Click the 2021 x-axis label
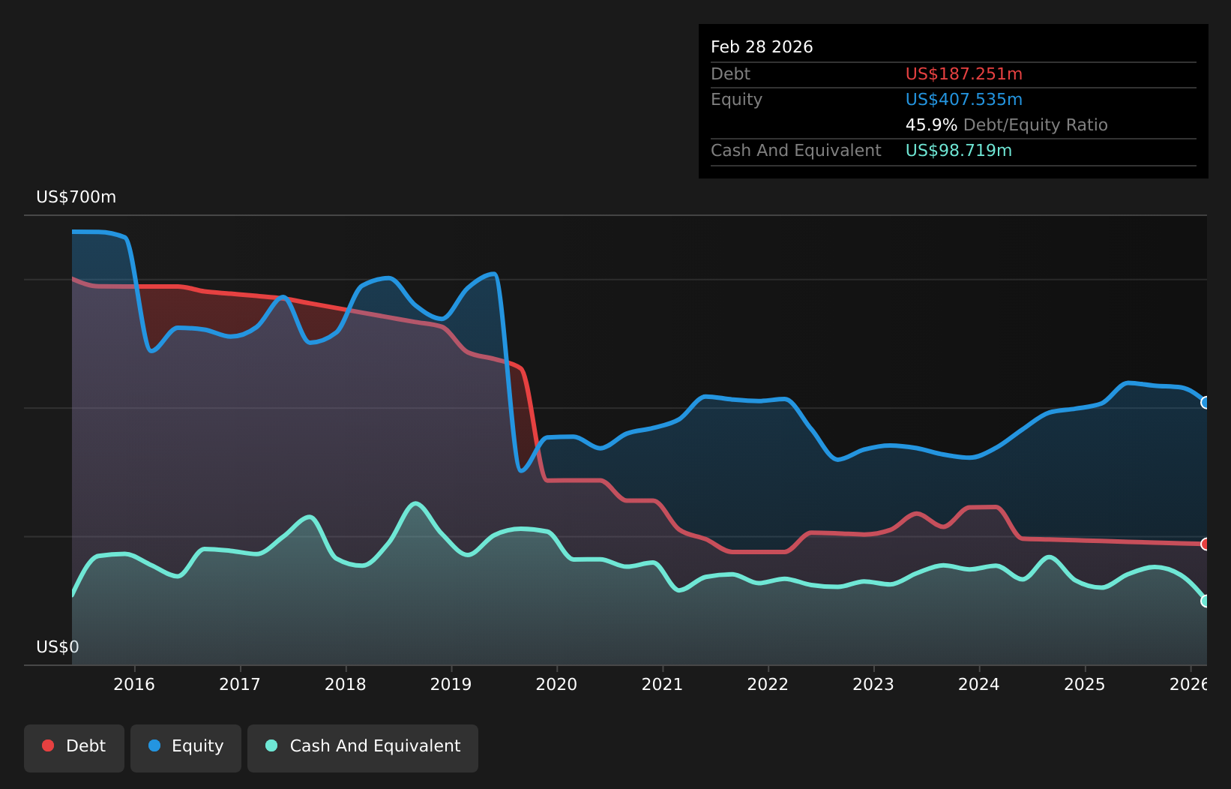The width and height of the screenshot is (1231, 789). pos(663,684)
